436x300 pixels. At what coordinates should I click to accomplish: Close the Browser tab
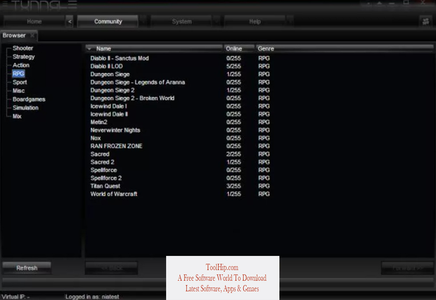point(32,35)
